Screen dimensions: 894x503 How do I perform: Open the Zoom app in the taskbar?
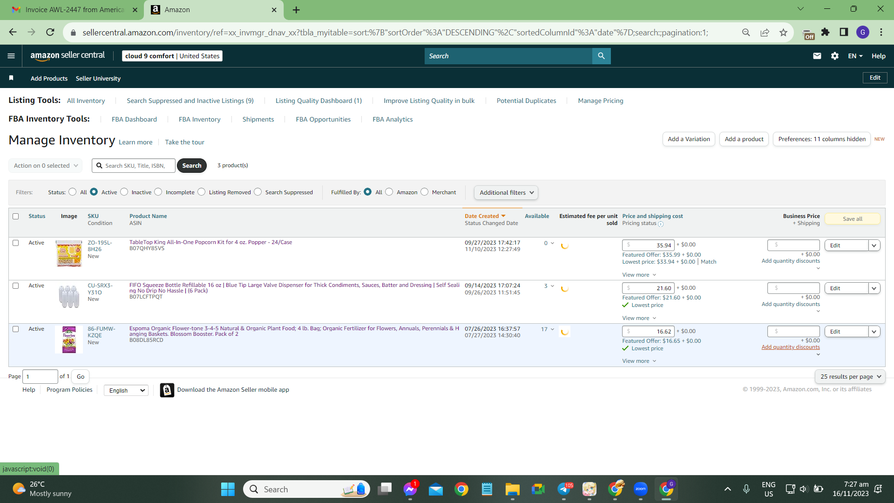641,489
